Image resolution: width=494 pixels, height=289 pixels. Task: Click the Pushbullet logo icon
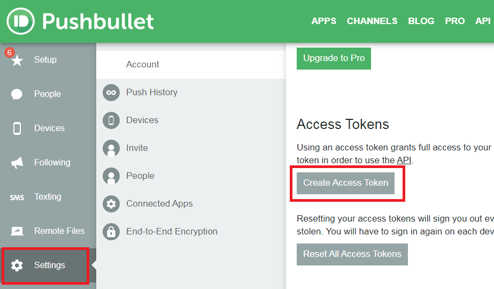(20, 21)
